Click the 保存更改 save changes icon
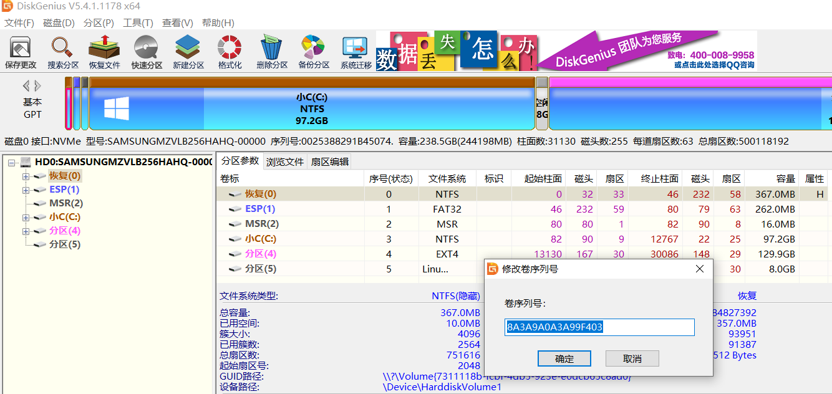This screenshot has height=394, width=832. coord(21,51)
